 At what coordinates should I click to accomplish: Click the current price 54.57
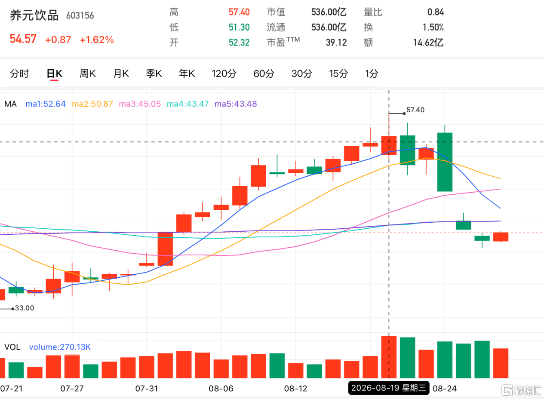click(23, 40)
